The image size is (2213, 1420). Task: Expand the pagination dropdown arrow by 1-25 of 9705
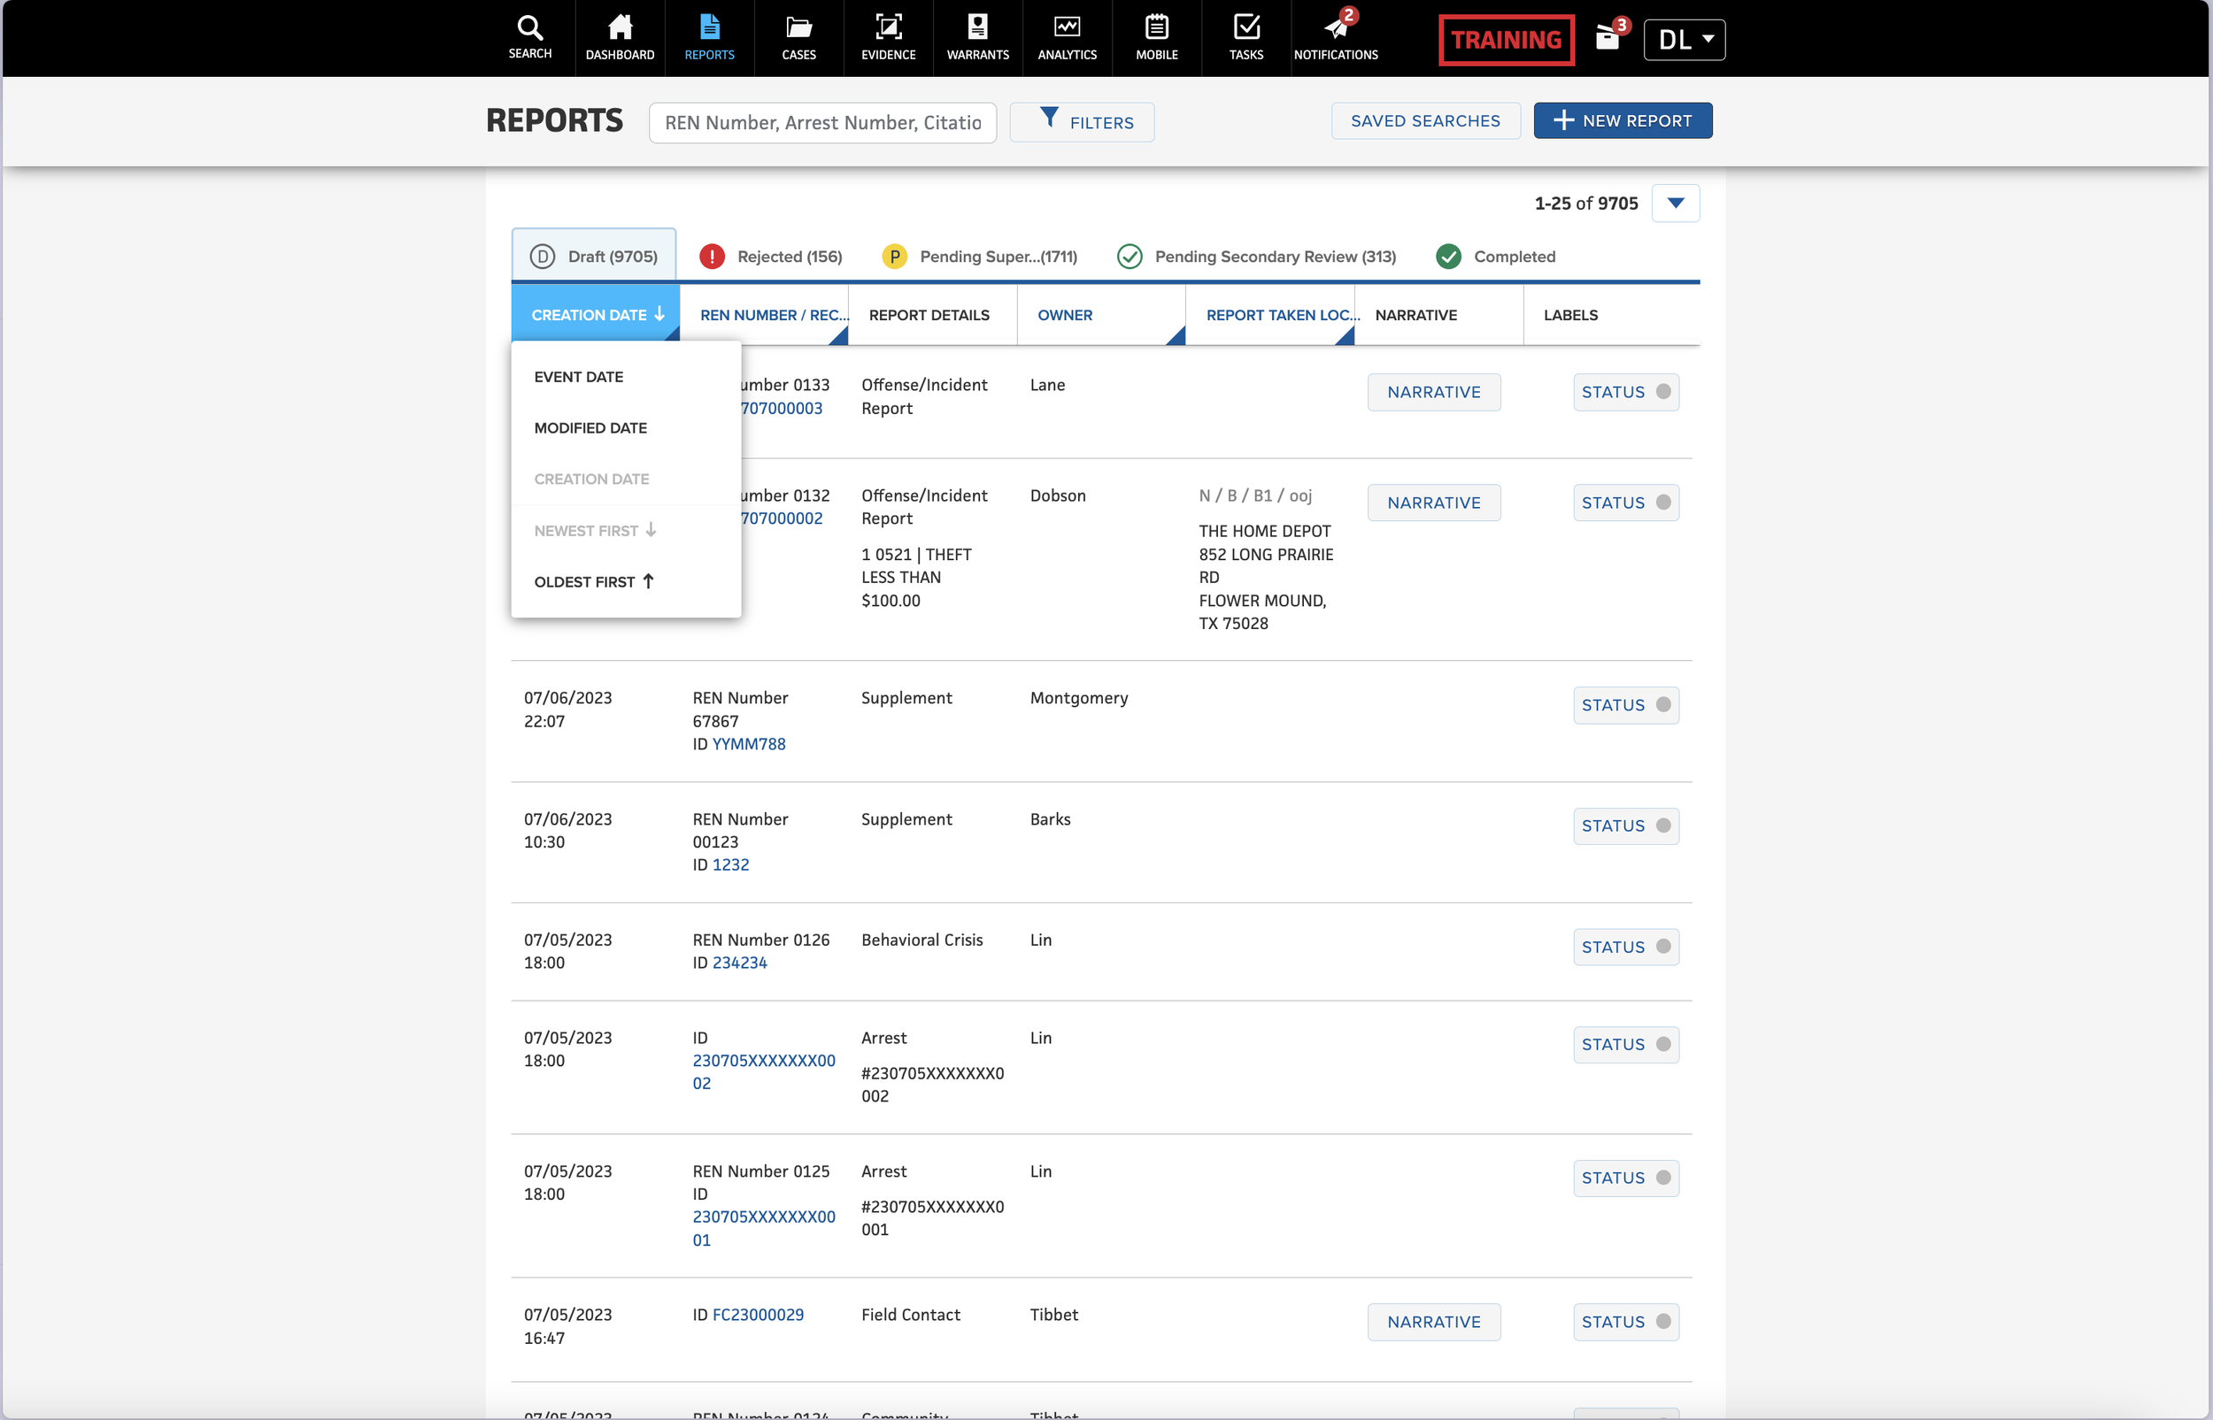tap(1675, 203)
